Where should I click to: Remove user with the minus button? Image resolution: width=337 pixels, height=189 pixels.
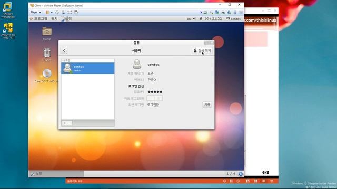70,123
